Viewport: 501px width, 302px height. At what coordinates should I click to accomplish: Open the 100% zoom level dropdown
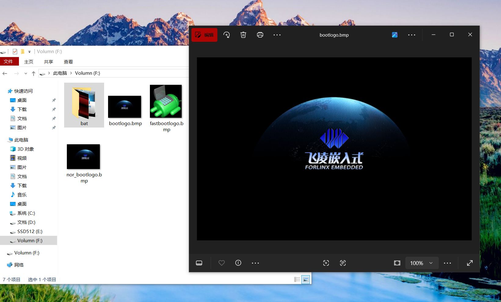coord(422,263)
